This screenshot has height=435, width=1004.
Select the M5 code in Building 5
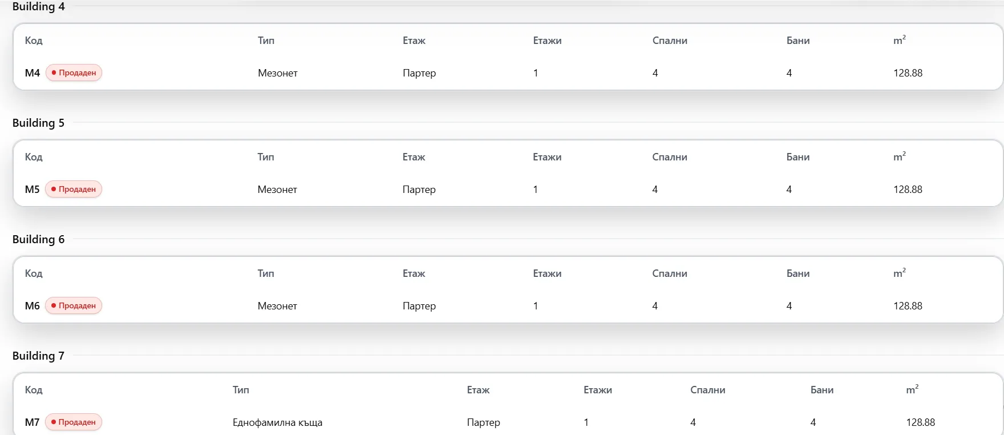[33, 189]
